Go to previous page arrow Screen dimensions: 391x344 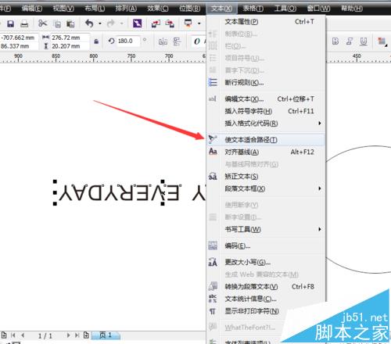point(23,335)
